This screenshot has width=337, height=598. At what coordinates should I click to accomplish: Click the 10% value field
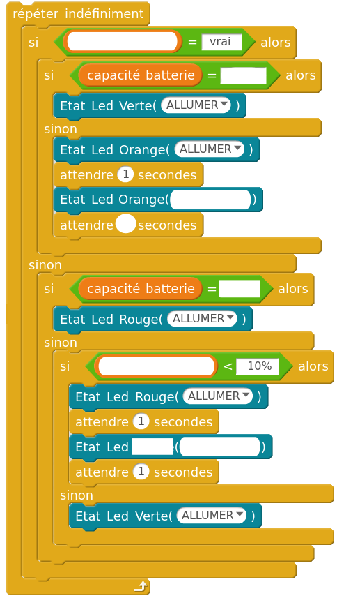click(258, 366)
